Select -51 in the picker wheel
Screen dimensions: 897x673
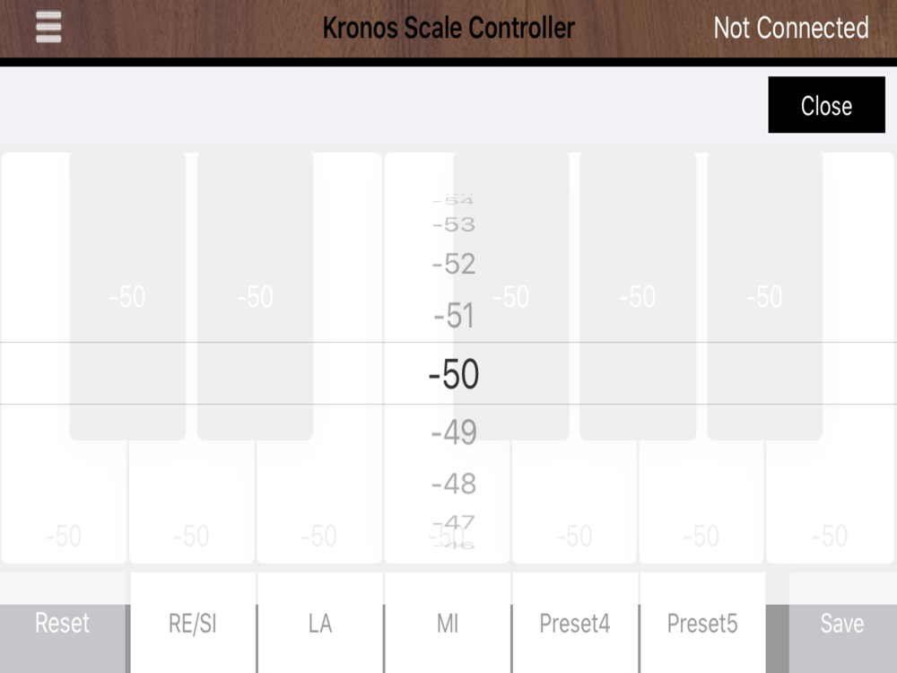coord(454,315)
